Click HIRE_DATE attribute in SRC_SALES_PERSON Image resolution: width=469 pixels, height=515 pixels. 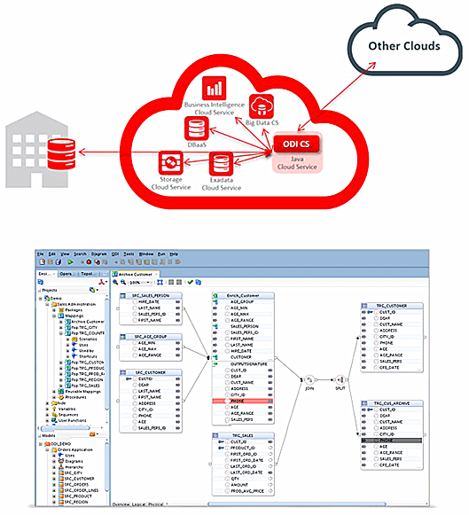coord(148,301)
